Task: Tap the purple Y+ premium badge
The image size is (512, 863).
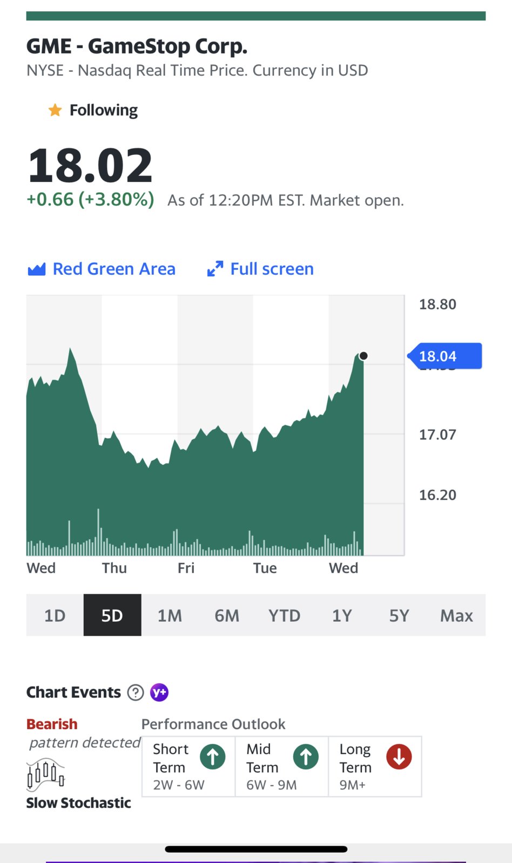Action: pyautogui.click(x=159, y=692)
